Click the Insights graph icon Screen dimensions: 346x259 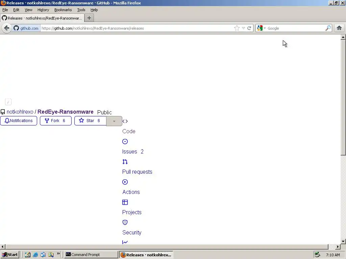(x=125, y=242)
